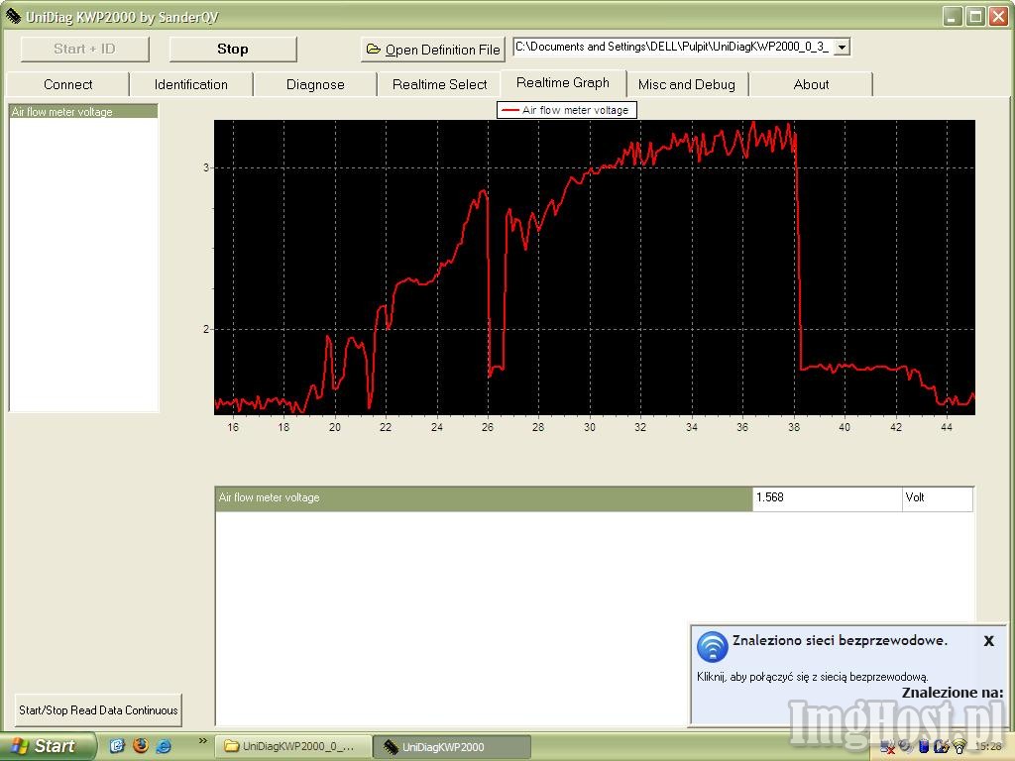The height and width of the screenshot is (761, 1015).
Task: Click the x-axis label 38 on the graph
Action: click(x=794, y=427)
